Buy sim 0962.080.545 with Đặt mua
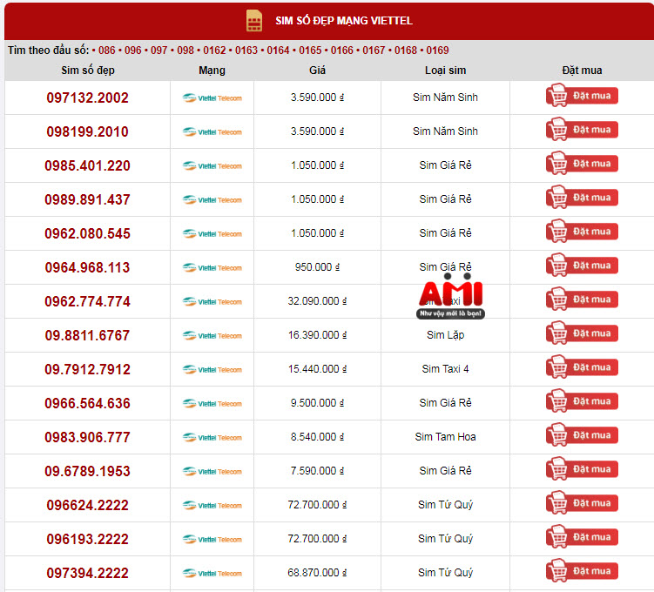654x592 pixels. tap(582, 232)
